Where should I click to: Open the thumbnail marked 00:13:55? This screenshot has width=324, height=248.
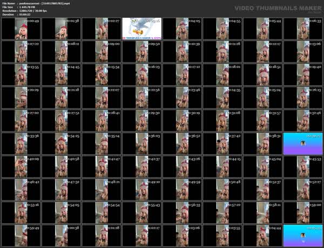click(21, 74)
